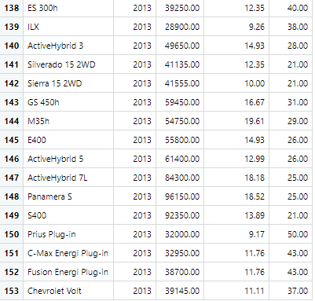Click value 37.00 in Volt row
The image size is (315, 301).
pos(291,291)
